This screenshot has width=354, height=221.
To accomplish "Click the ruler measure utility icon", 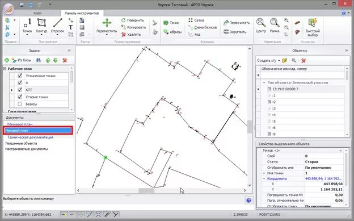I will (297, 23).
